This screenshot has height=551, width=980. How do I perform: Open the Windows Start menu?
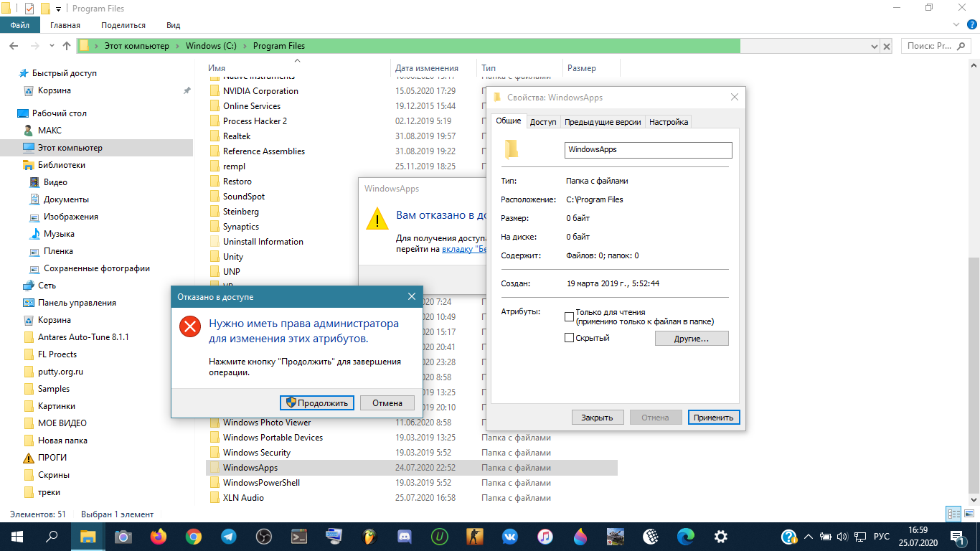[17, 536]
